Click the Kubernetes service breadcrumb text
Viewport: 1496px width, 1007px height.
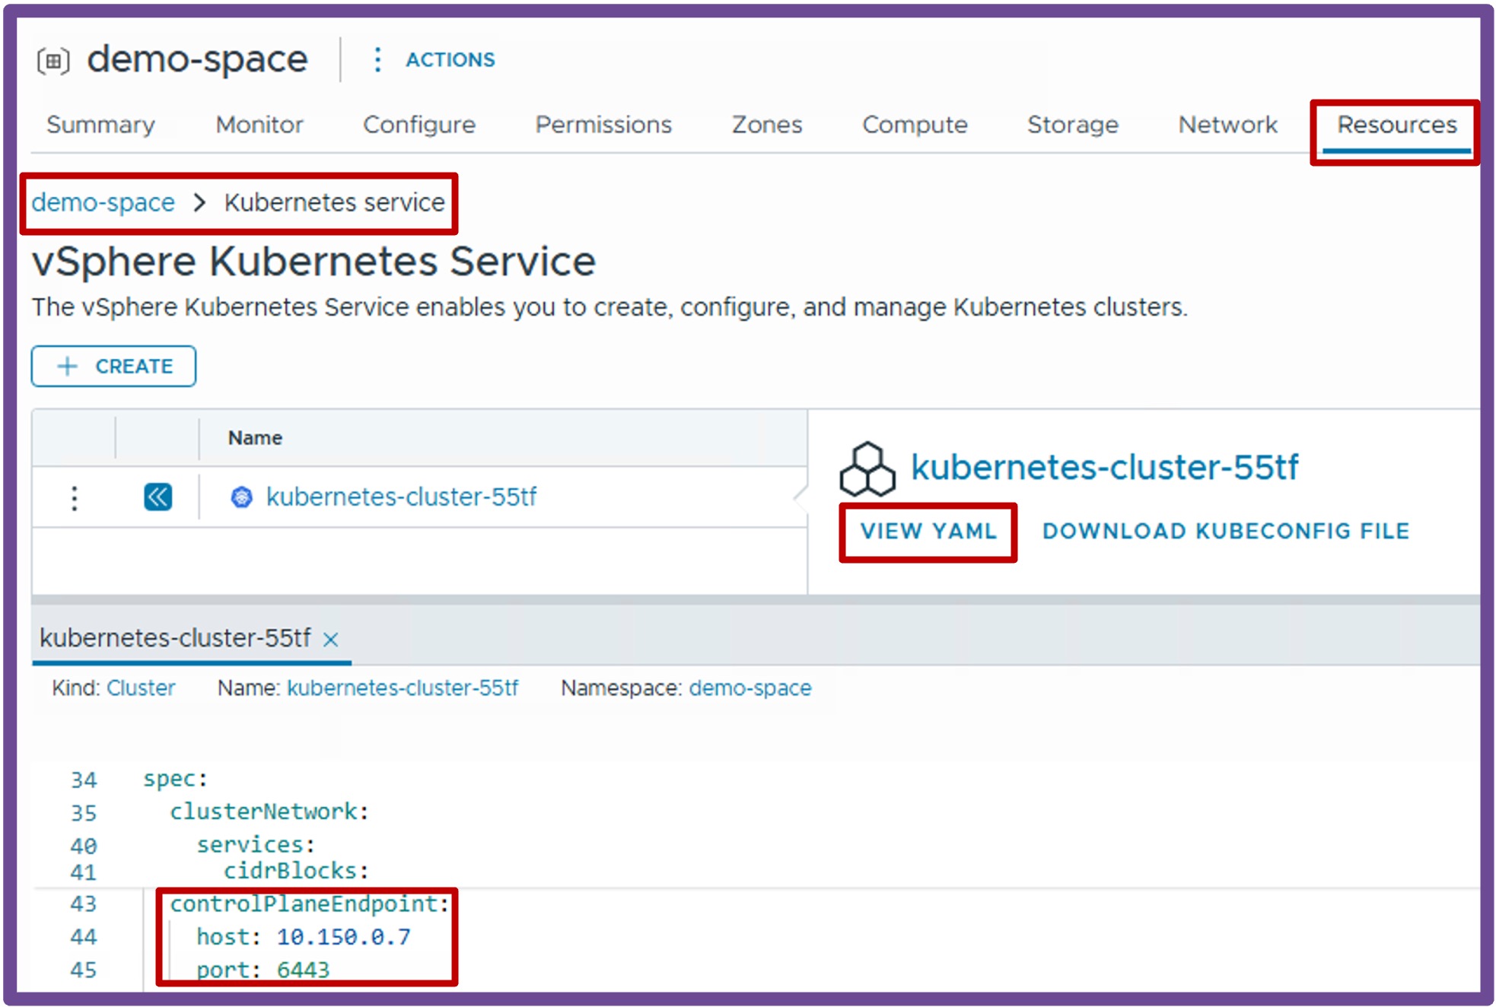pyautogui.click(x=334, y=202)
